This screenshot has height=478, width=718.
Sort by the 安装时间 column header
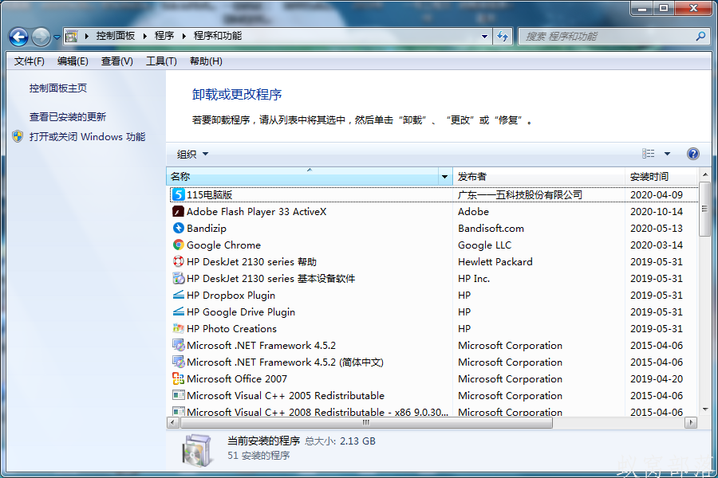point(661,177)
